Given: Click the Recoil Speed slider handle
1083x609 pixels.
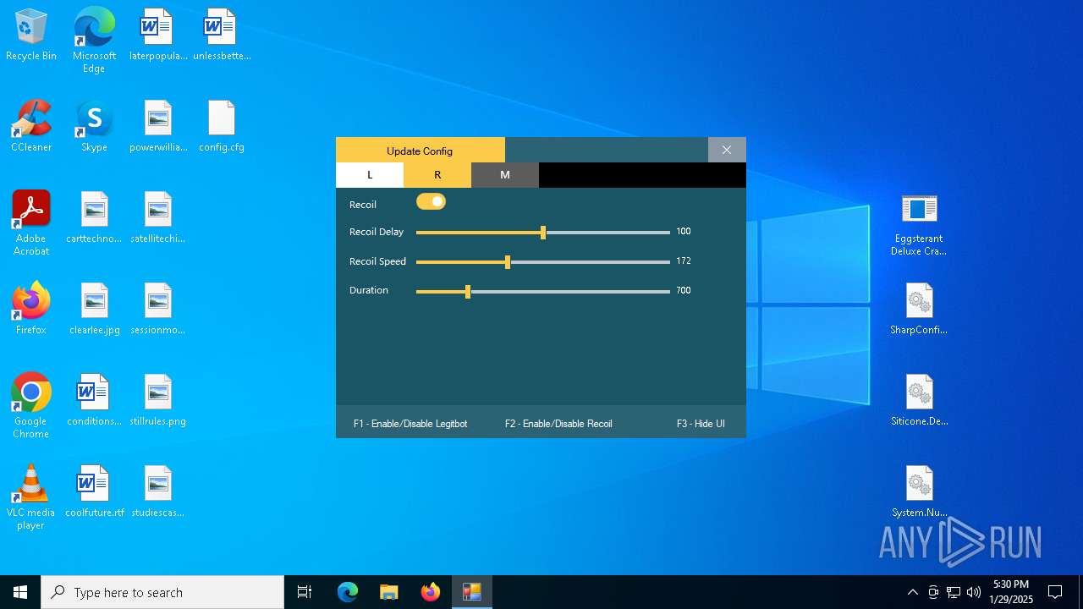Looking at the screenshot, I should click(x=508, y=262).
